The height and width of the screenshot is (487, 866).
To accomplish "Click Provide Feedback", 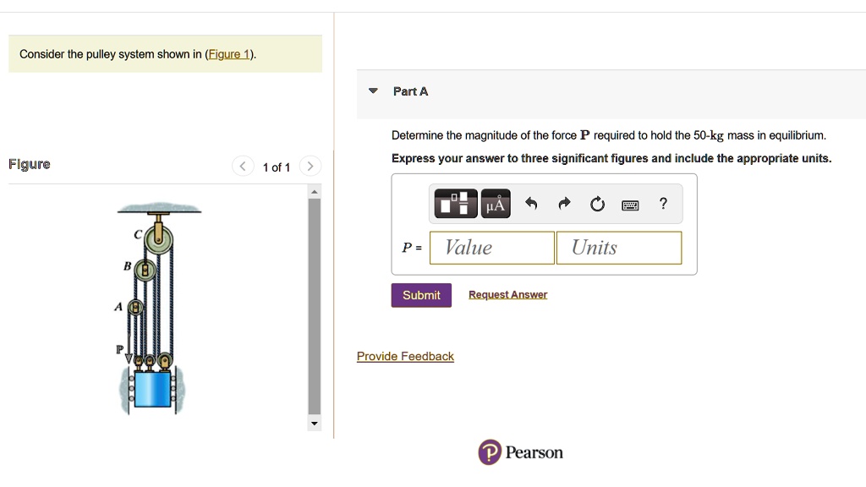I will point(405,356).
